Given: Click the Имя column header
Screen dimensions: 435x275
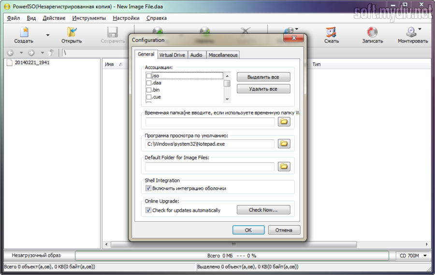Looking at the screenshot, I should pos(109,64).
